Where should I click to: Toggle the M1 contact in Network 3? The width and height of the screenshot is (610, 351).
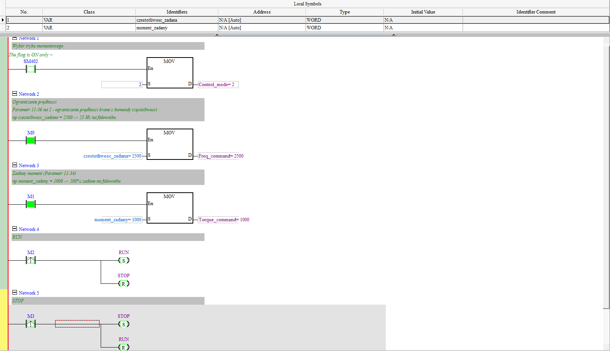pyautogui.click(x=30, y=204)
